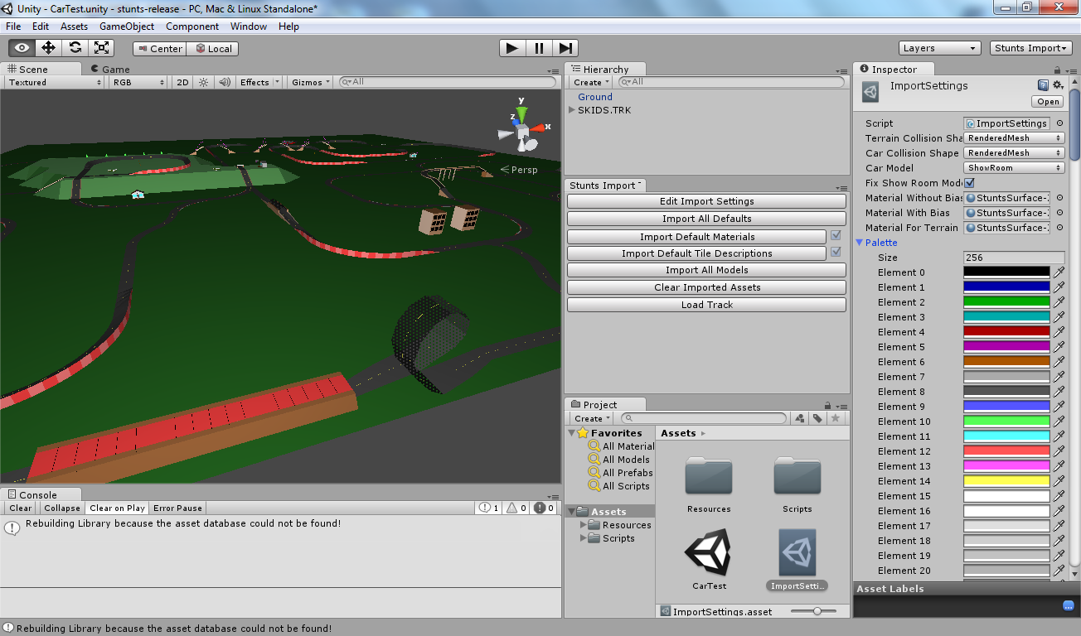Toggle scene audio speaker icon
This screenshot has width=1081, height=636.
click(x=224, y=82)
